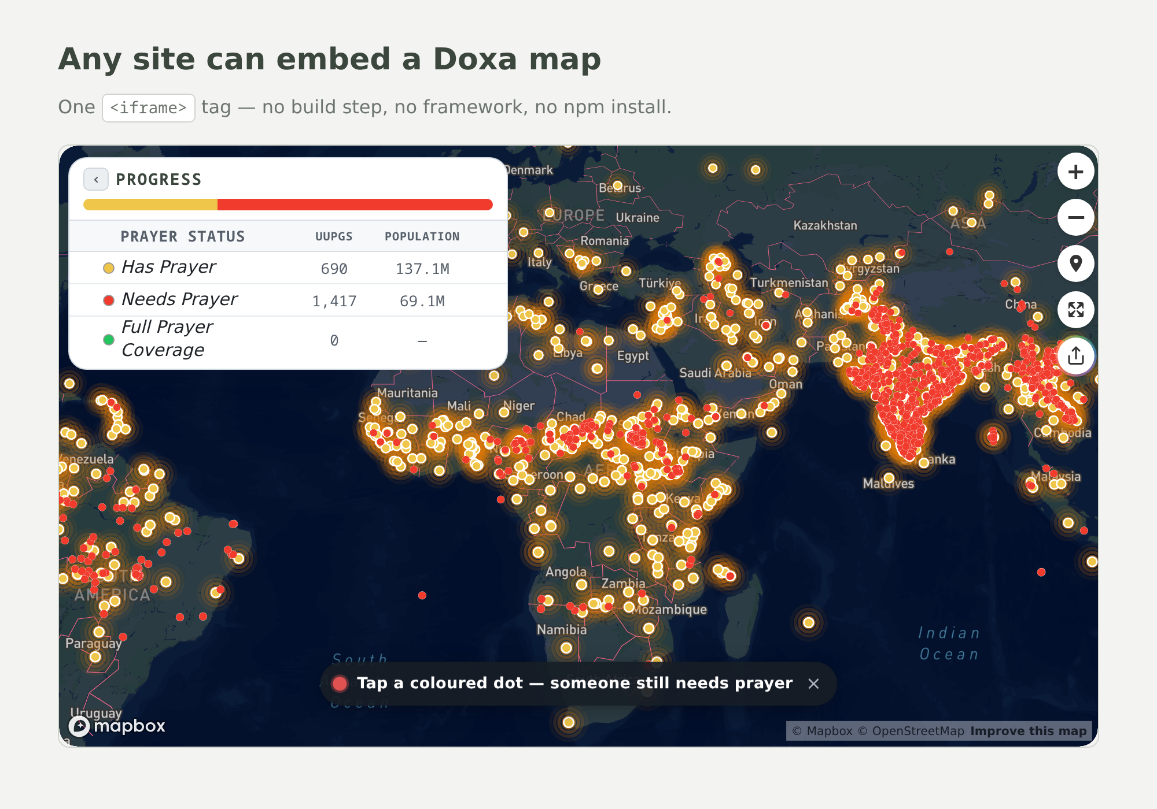This screenshot has width=1157, height=809.
Task: Collapse Progress panel with back chevron
Action: (96, 180)
